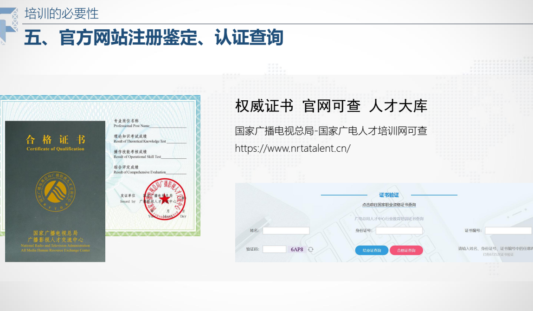Click the 验证码 input field

(x=274, y=249)
